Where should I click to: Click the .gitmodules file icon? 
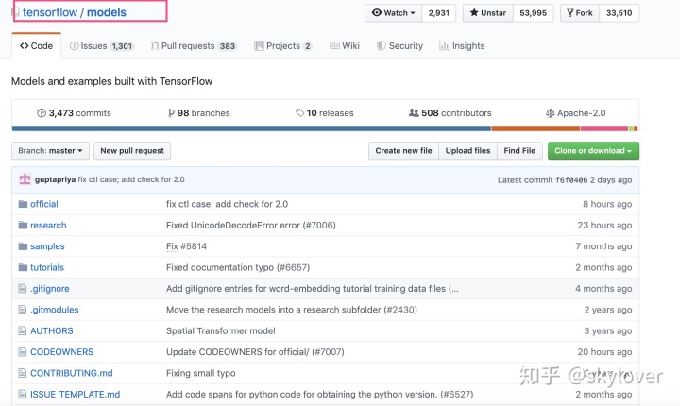[22, 310]
